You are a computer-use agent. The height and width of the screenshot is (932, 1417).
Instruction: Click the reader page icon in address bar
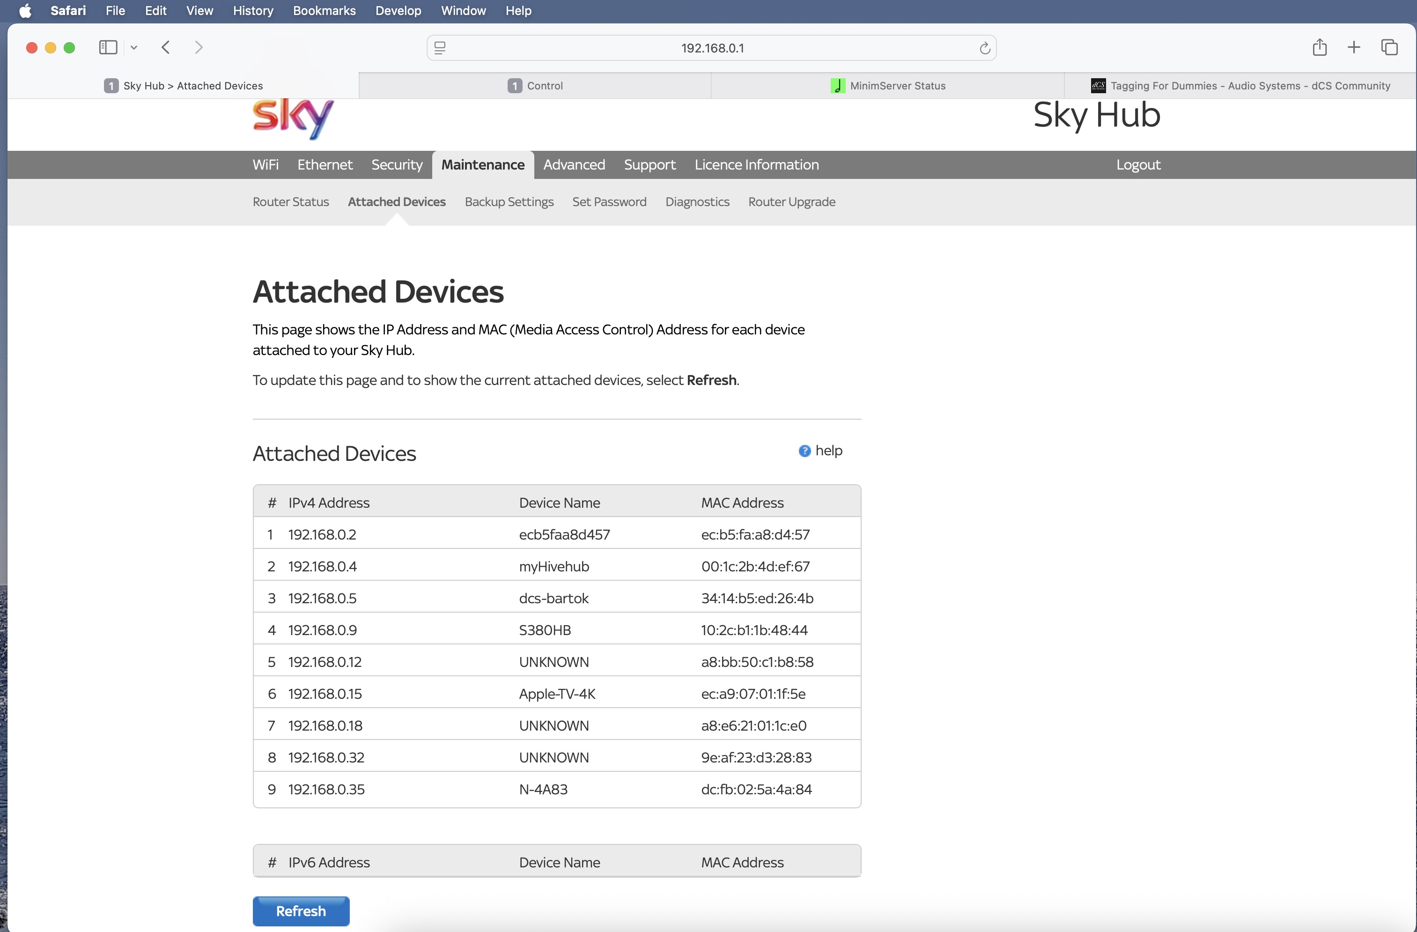[x=440, y=48]
